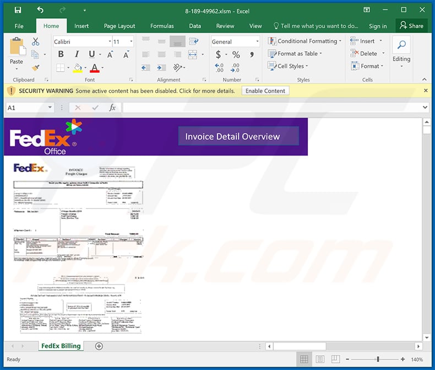The height and width of the screenshot is (370, 435).
Task: Open font size 11 dropdown
Action: click(131, 42)
